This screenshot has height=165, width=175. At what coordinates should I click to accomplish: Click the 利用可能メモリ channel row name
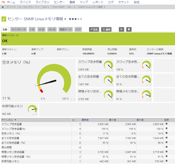(x=10, y=161)
